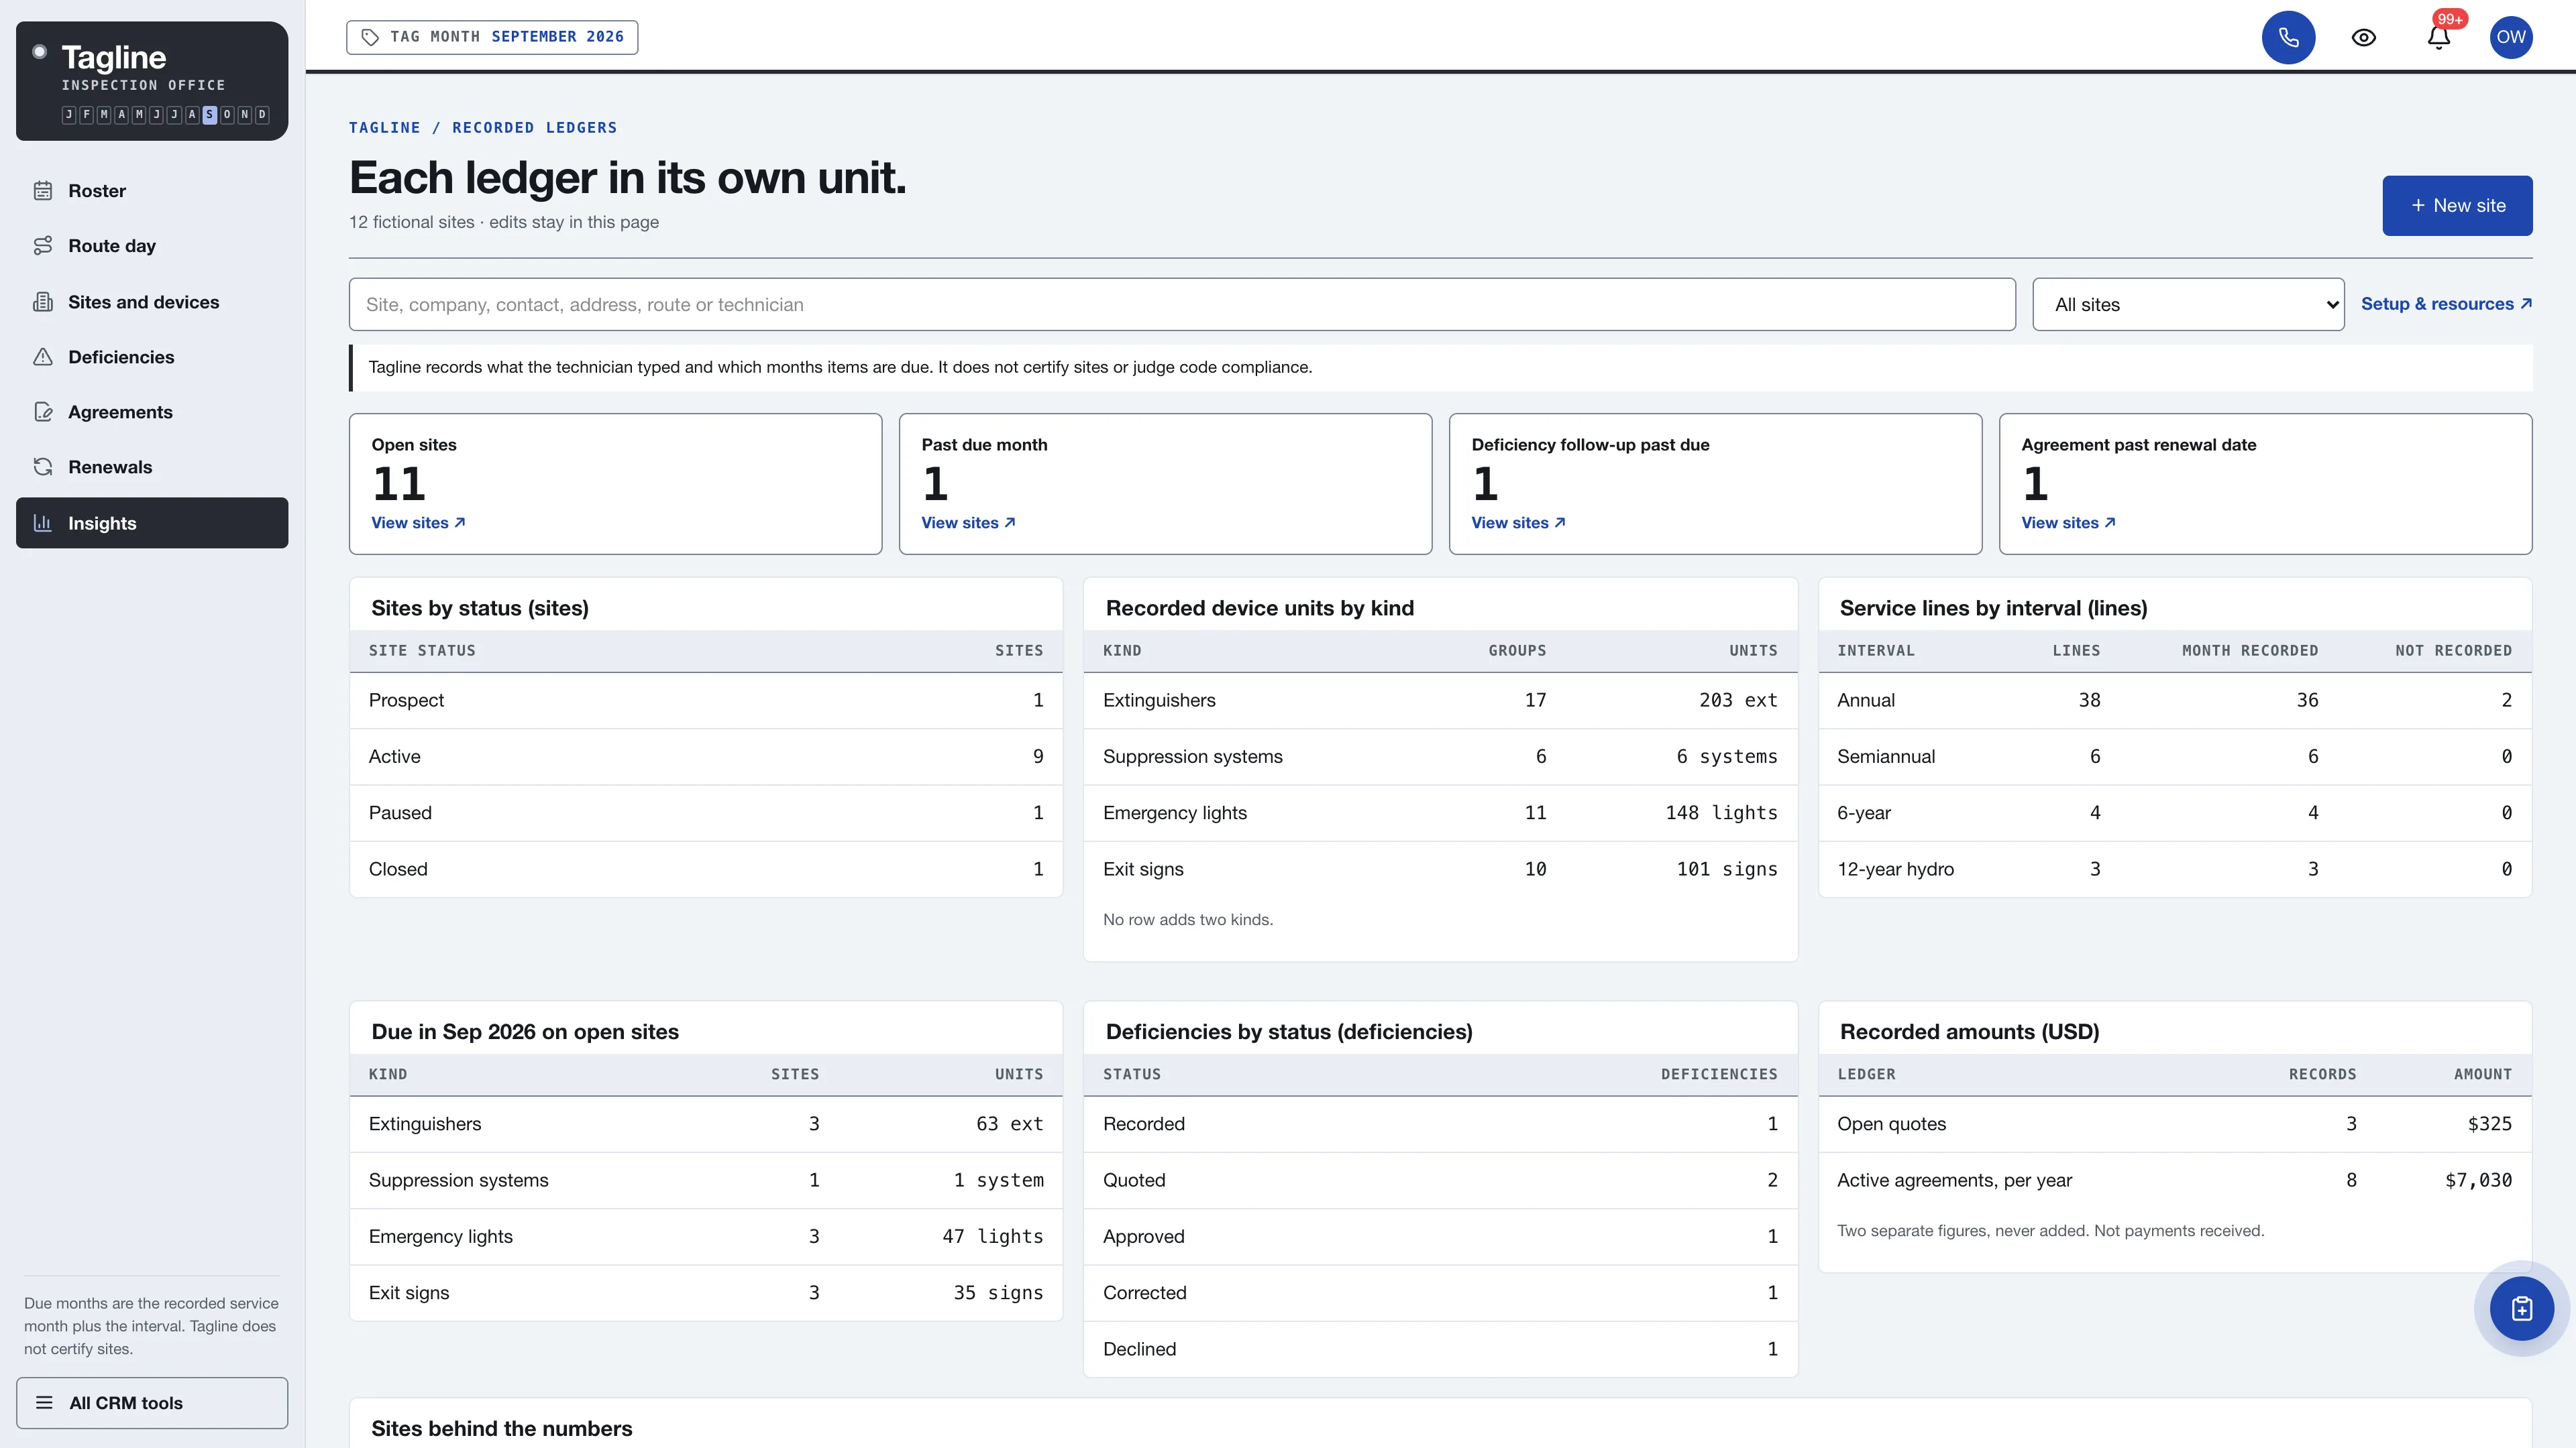Viewport: 2576px width, 1448px height.
Task: Click the Extinguishers row showing 203 ext
Action: (x=1440, y=701)
